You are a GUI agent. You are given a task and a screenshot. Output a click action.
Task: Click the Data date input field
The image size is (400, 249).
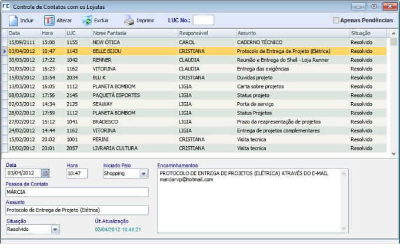[23, 173]
